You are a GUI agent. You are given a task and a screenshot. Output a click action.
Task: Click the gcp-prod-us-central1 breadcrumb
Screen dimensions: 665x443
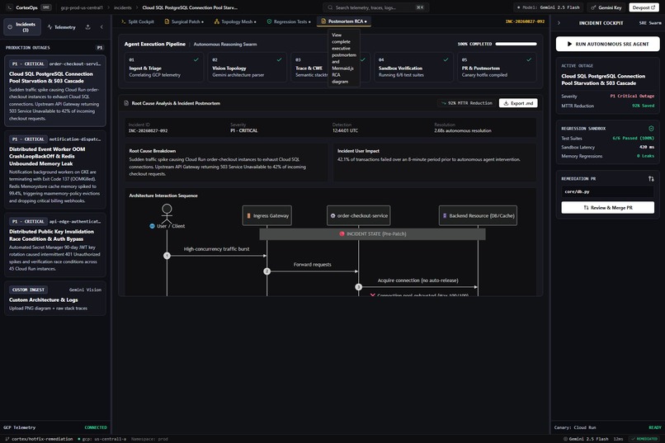[82, 7]
